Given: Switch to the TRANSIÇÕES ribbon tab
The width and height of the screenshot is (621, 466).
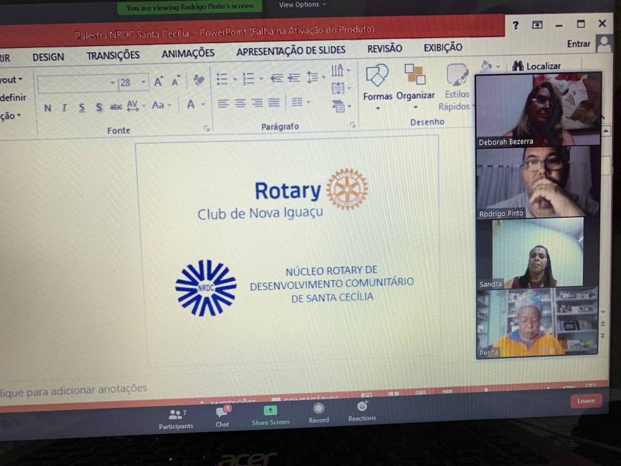Looking at the screenshot, I should (113, 56).
